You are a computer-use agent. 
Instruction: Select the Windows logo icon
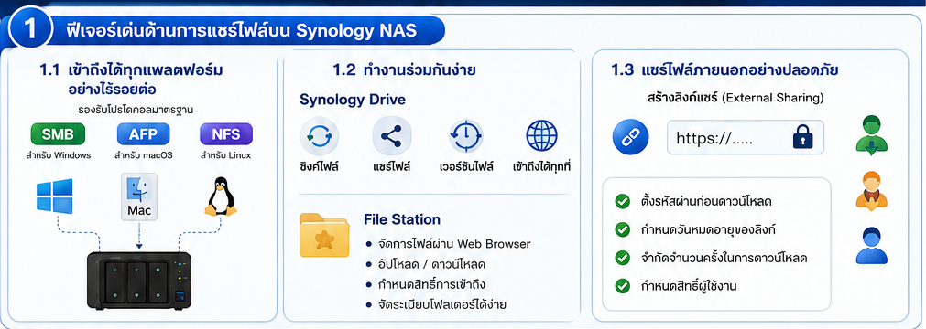54,196
